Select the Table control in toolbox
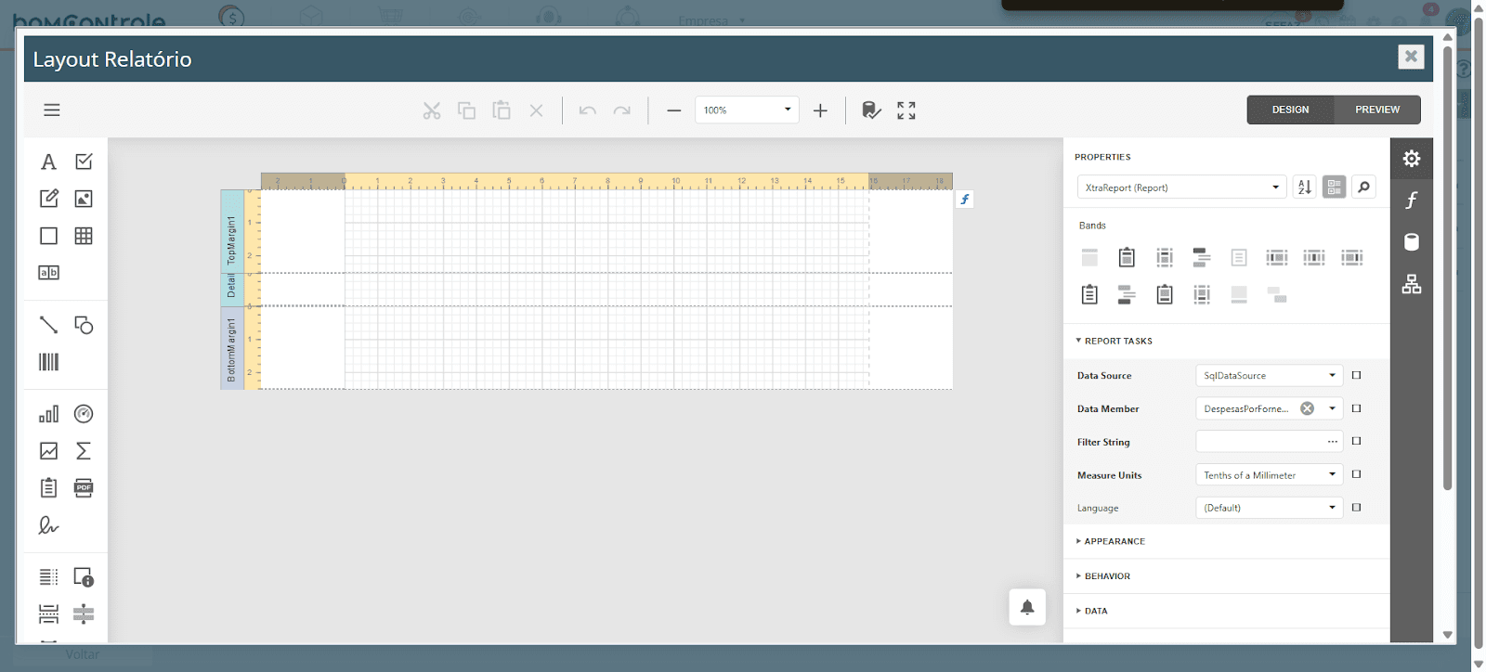Image resolution: width=1486 pixels, height=672 pixels. pos(84,236)
